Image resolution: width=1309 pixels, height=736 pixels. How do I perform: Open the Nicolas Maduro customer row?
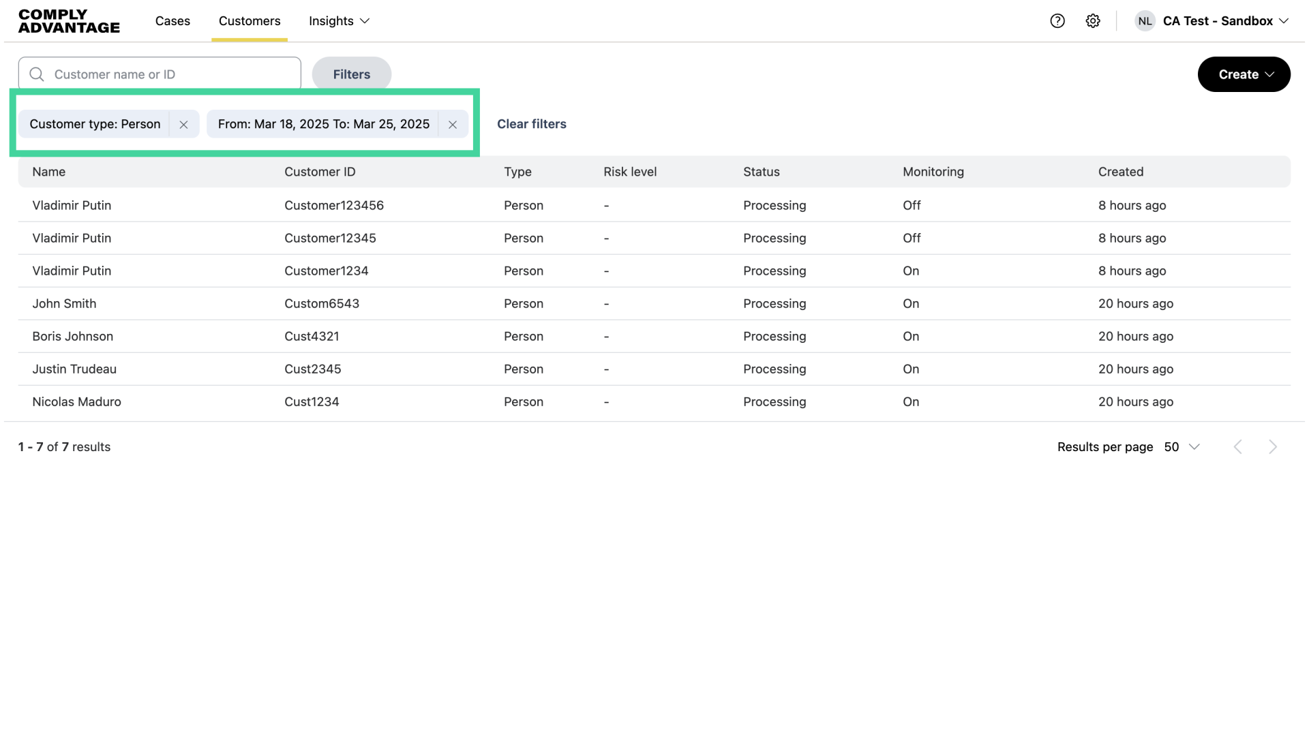click(x=76, y=402)
